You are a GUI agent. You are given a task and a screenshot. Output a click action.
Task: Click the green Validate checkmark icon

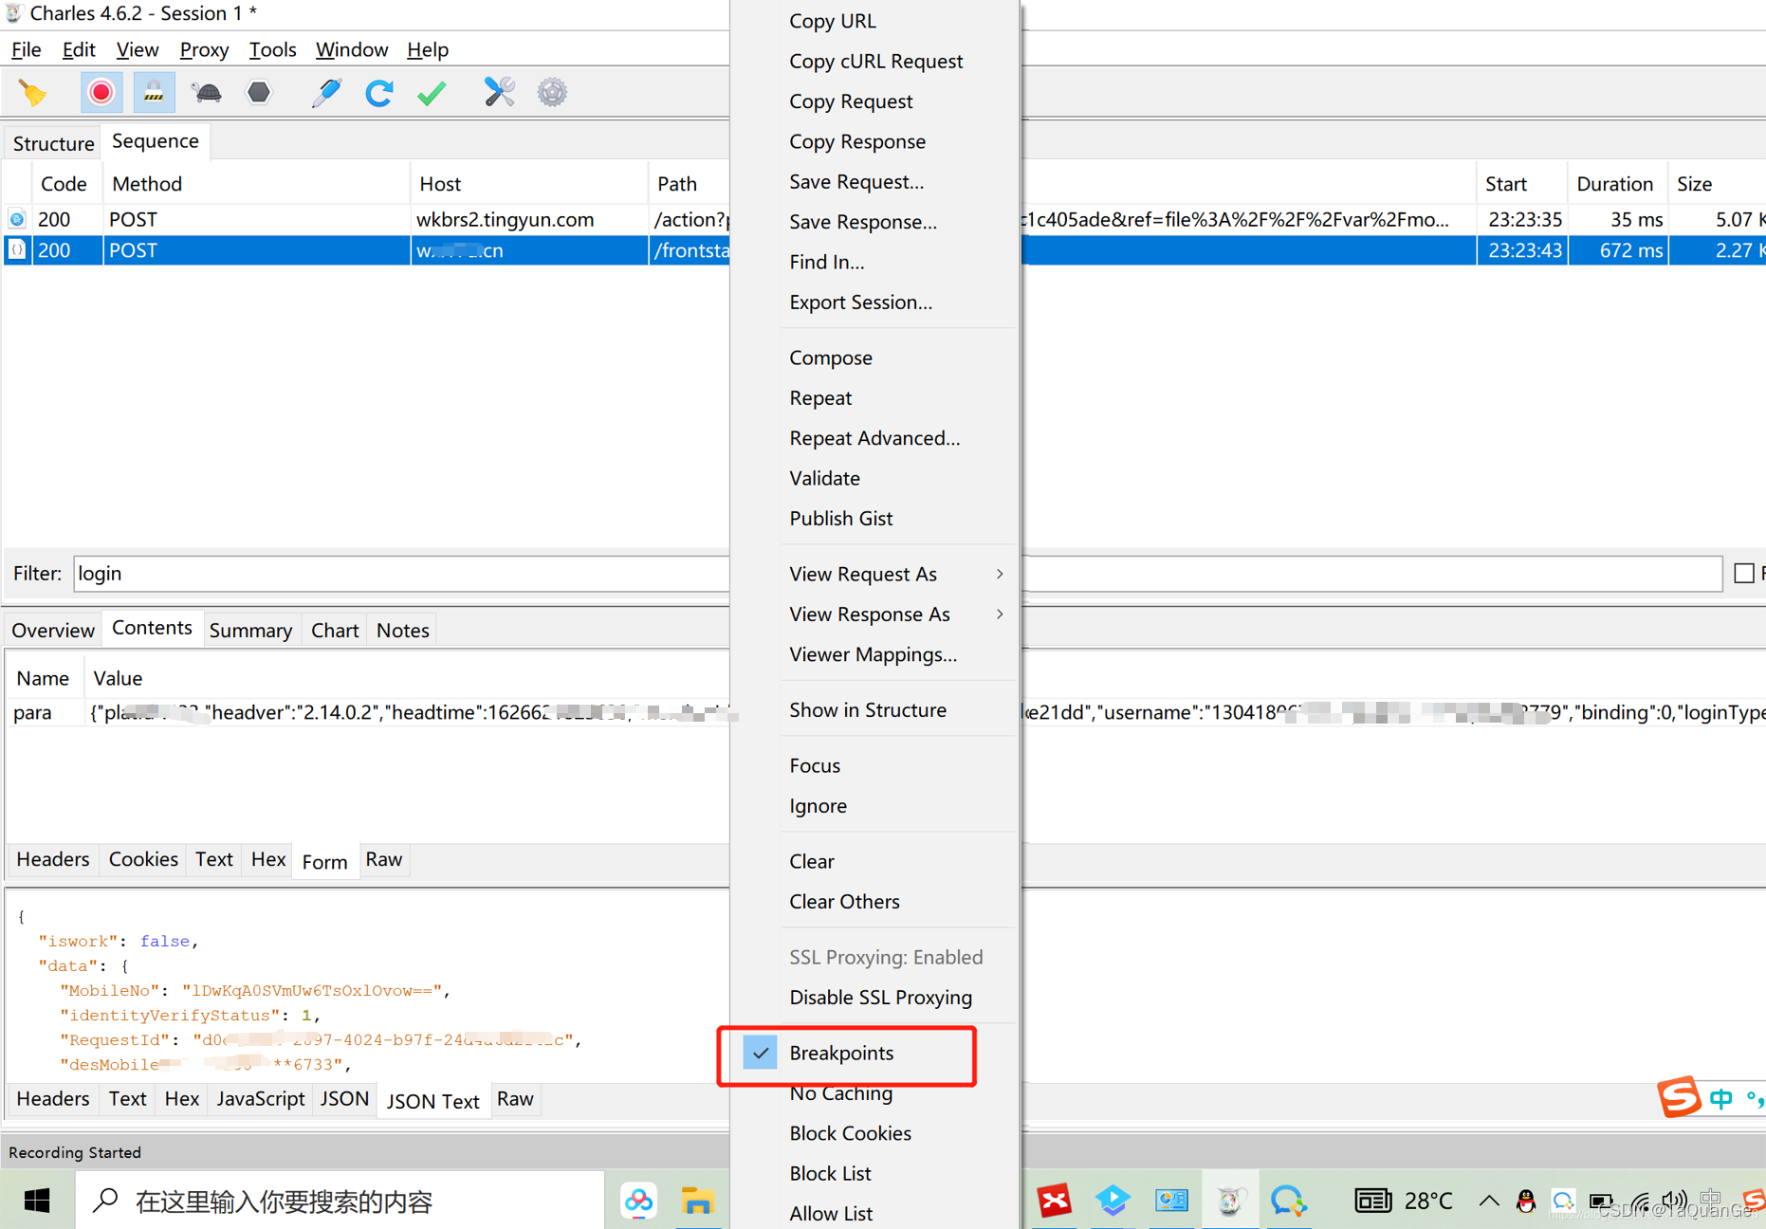tap(432, 93)
